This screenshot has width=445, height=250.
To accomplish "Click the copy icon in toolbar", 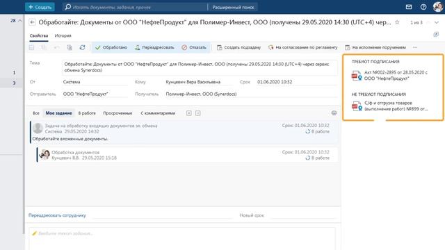I will pyautogui.click(x=70, y=47).
